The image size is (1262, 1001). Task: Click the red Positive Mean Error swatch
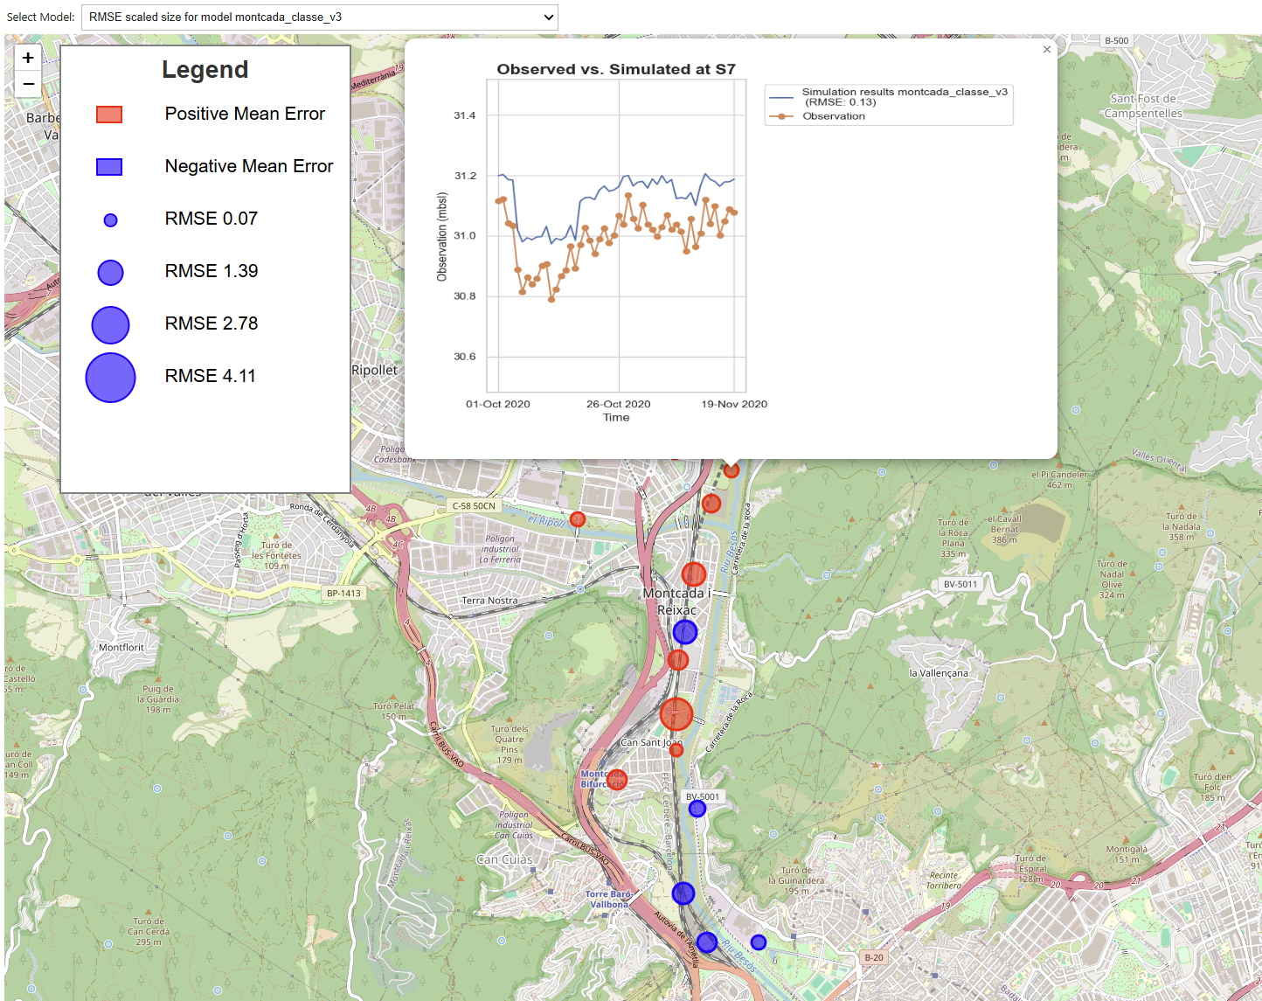pyautogui.click(x=109, y=114)
